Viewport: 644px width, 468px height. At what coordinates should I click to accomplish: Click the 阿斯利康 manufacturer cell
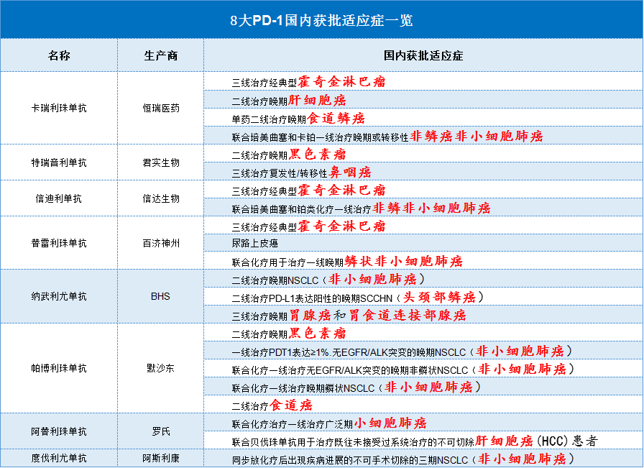pyautogui.click(x=160, y=458)
